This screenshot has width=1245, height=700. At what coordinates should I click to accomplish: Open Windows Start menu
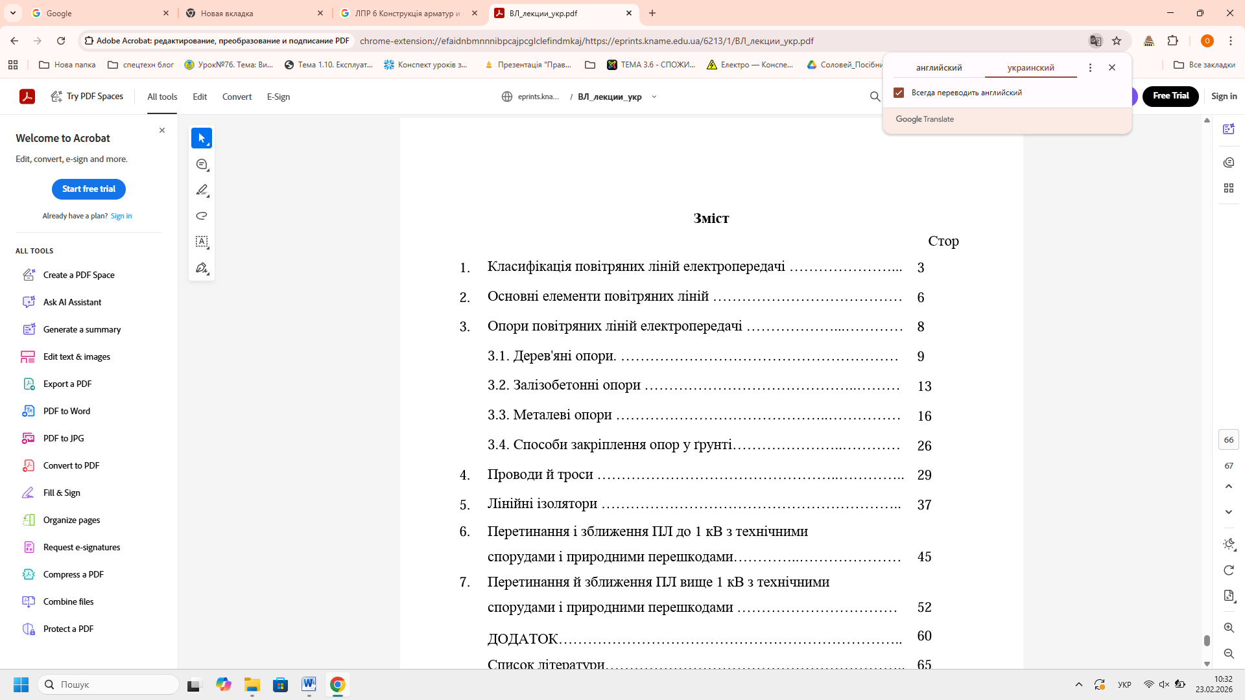click(21, 684)
